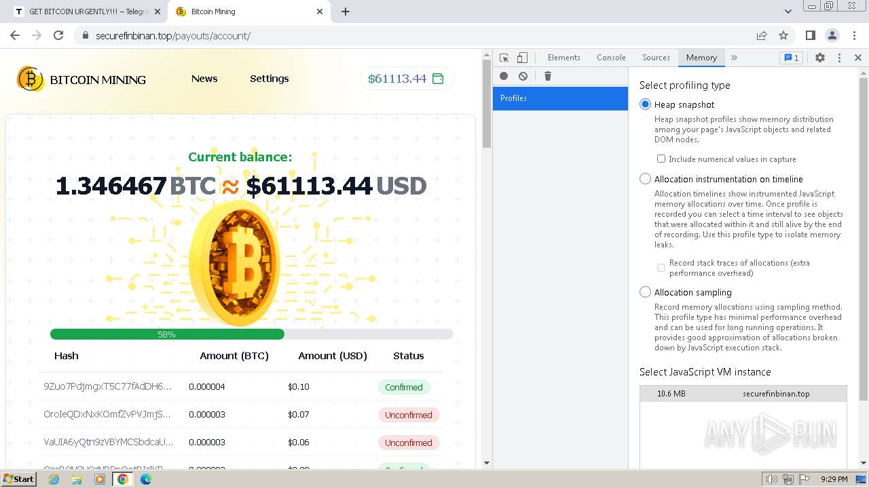The width and height of the screenshot is (869, 488).
Task: Open Internet Explorer from taskbar
Action: [54, 479]
